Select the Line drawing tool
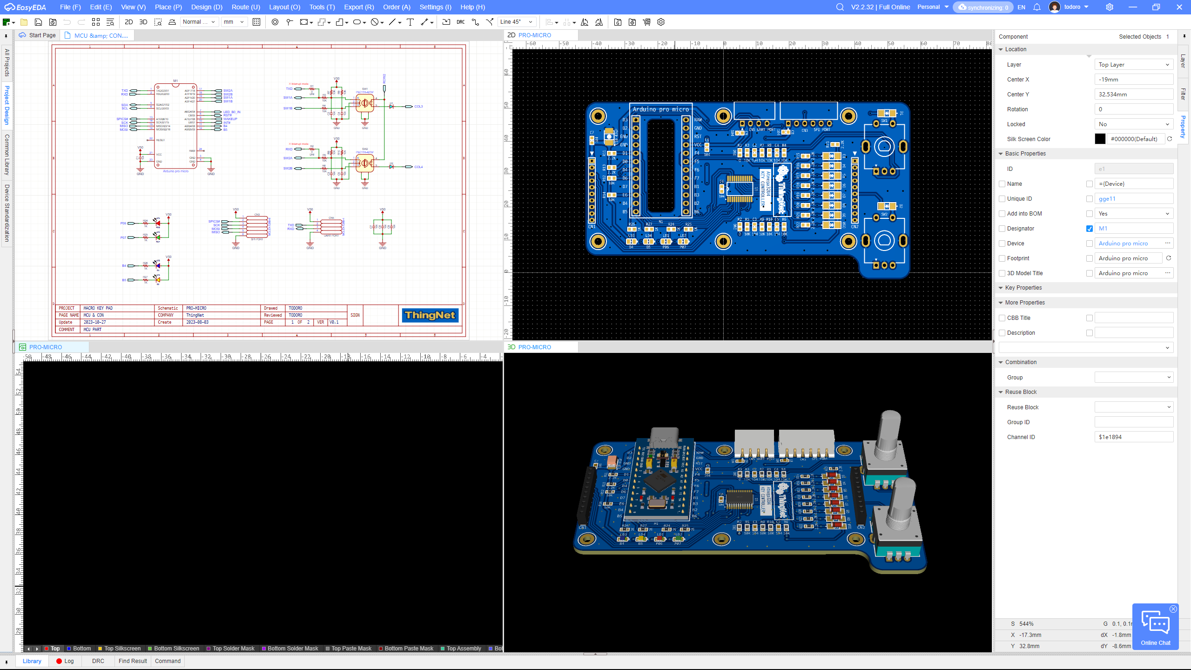The width and height of the screenshot is (1191, 670). (392, 22)
